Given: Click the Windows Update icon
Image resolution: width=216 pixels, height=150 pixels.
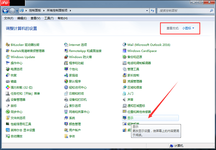Looking at the screenshot, I should (8, 57).
